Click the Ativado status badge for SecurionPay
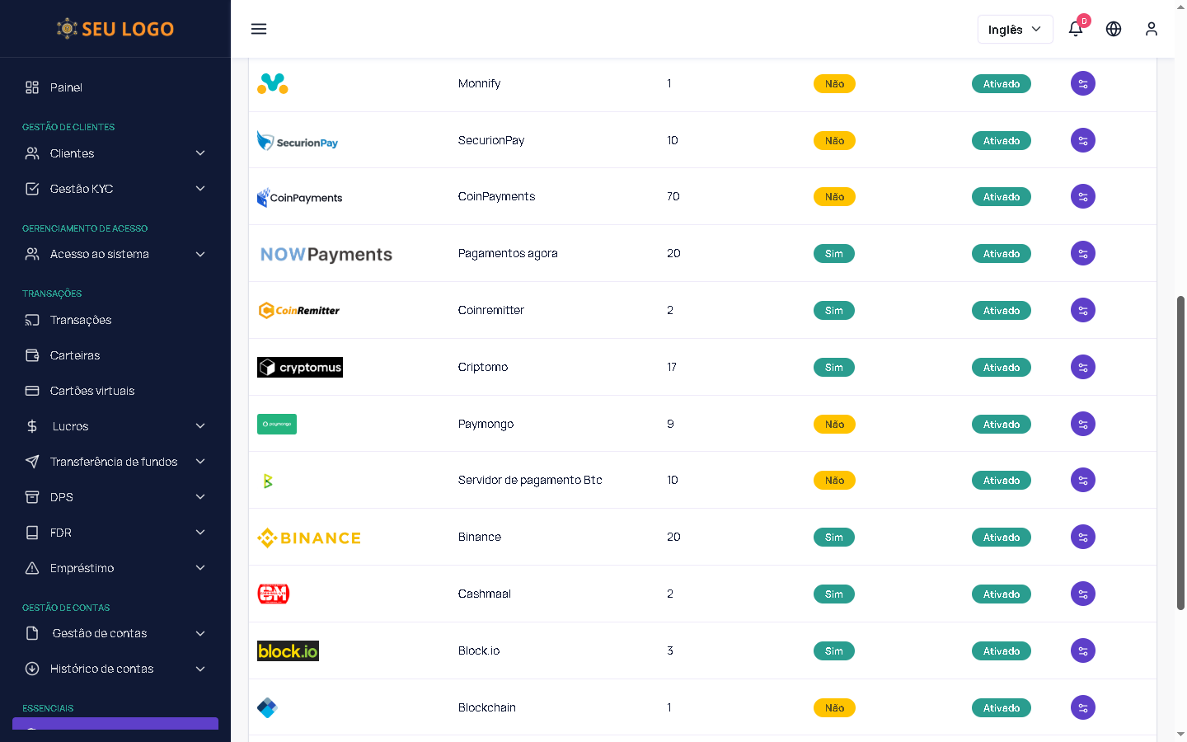 click(x=1001, y=141)
